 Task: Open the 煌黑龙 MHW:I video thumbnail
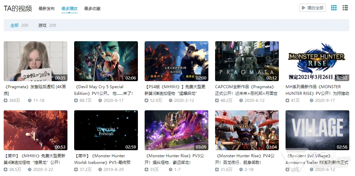35,130
